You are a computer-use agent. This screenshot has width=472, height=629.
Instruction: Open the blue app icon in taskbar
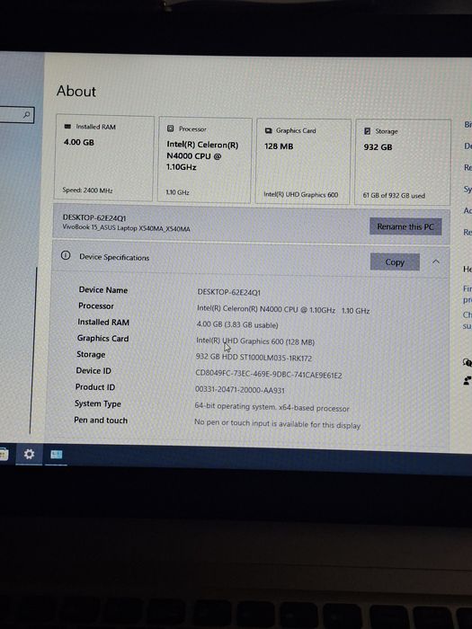56,455
